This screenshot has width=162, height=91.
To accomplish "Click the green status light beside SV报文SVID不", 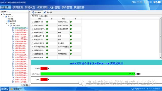I will tap(47, 29).
